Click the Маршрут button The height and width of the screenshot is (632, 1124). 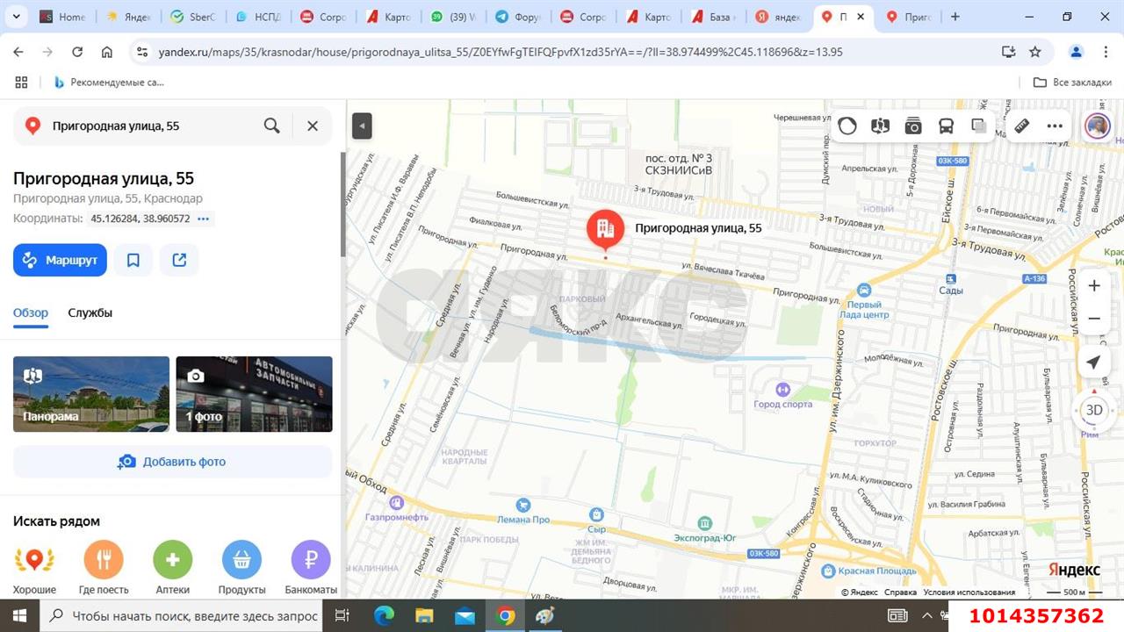point(60,260)
